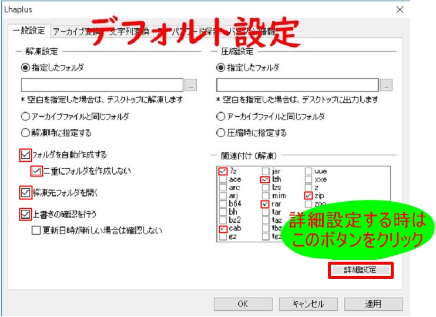Open the 文字列変換 tab

129,32
